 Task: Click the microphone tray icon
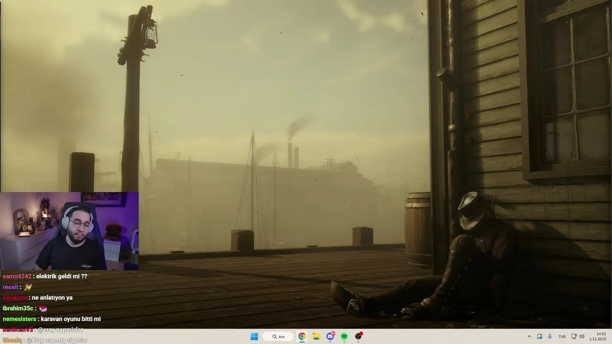(x=550, y=336)
